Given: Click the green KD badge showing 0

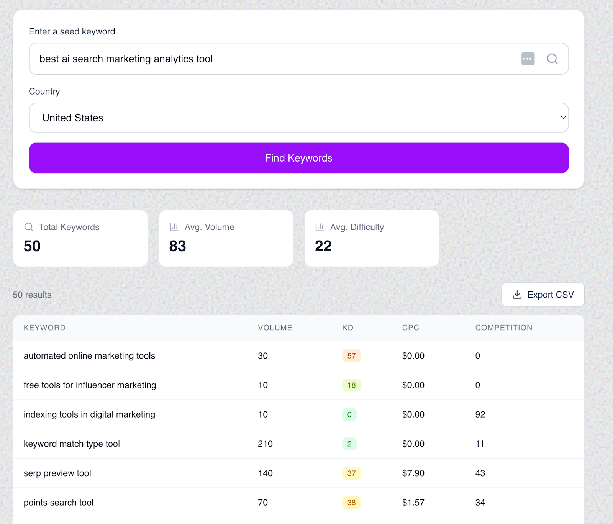Looking at the screenshot, I should coord(349,414).
